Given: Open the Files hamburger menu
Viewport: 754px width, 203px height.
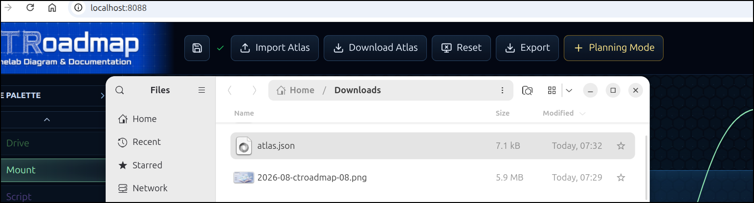Looking at the screenshot, I should click(201, 90).
